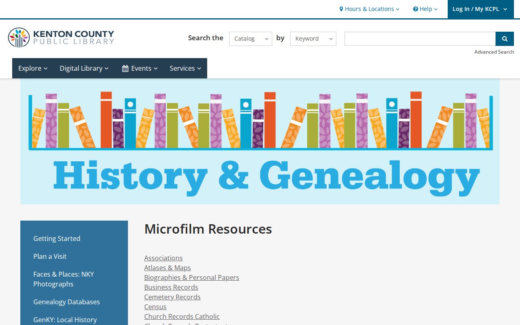Open Church Records Catholic link
Screen dimensions: 520x325
point(182,316)
